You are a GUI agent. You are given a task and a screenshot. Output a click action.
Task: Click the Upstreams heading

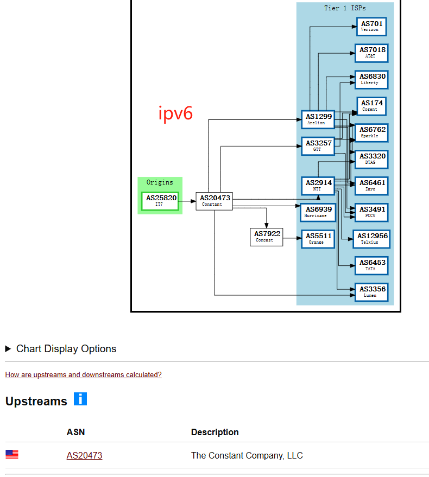pos(36,401)
